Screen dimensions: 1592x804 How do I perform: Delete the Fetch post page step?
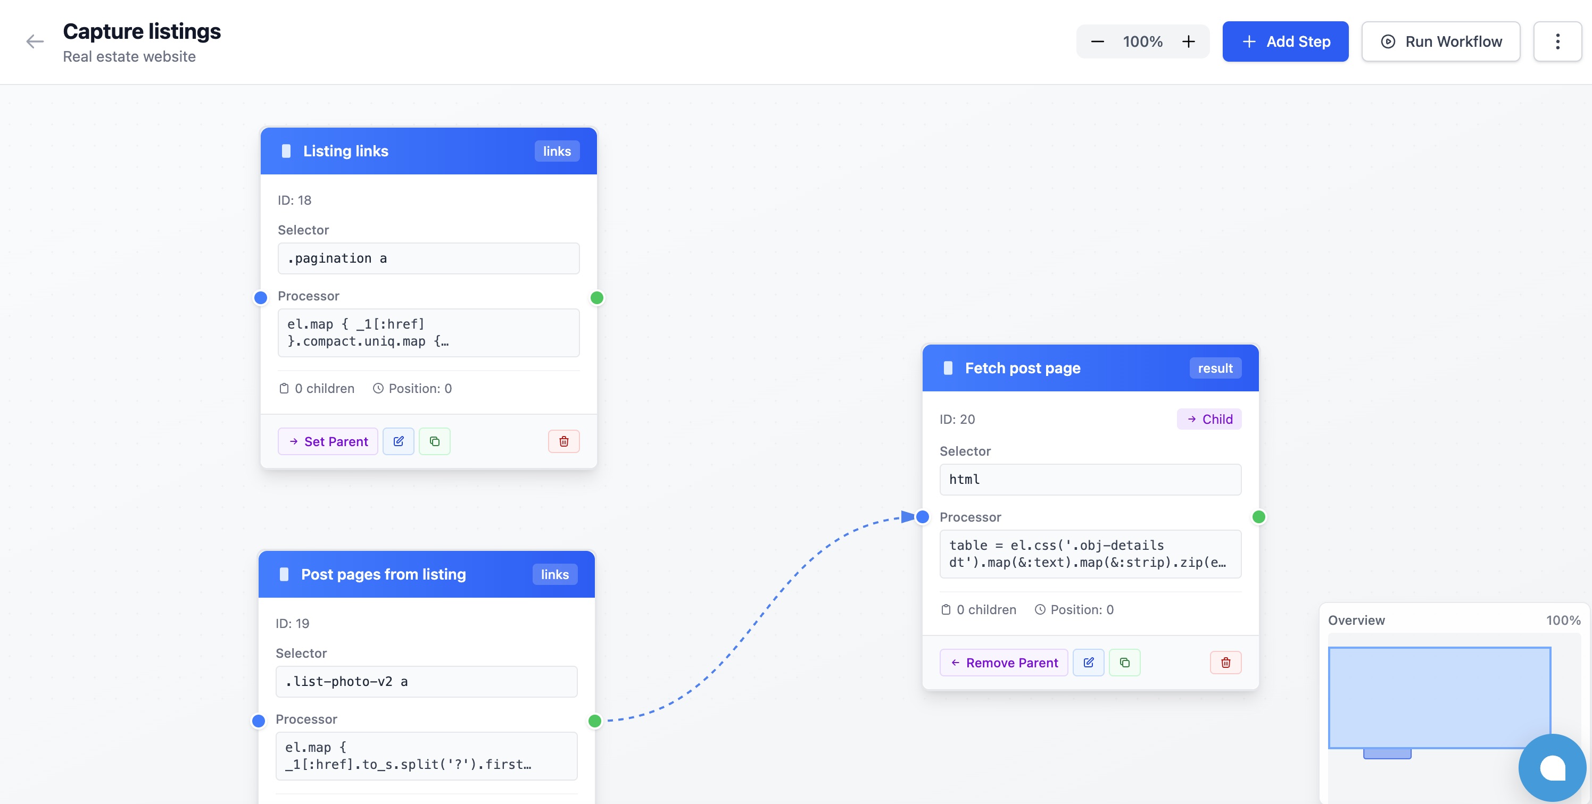(x=1225, y=662)
